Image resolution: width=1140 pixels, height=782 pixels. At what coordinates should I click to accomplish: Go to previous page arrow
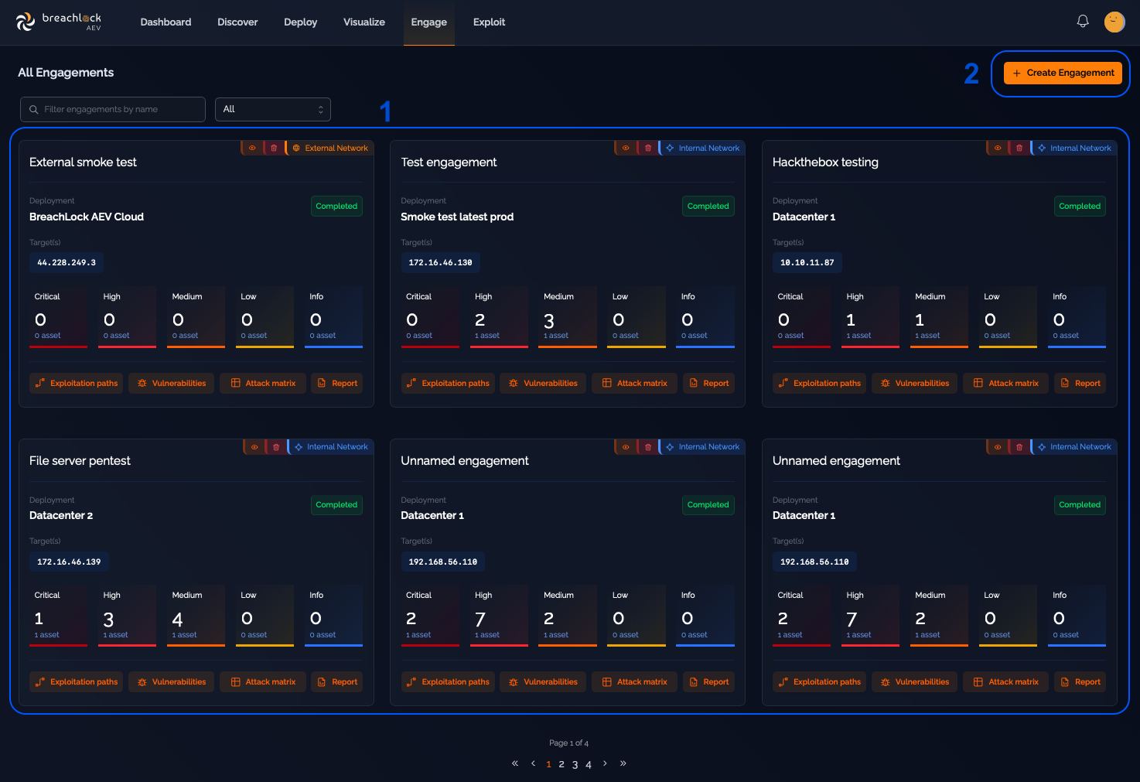pyautogui.click(x=533, y=763)
